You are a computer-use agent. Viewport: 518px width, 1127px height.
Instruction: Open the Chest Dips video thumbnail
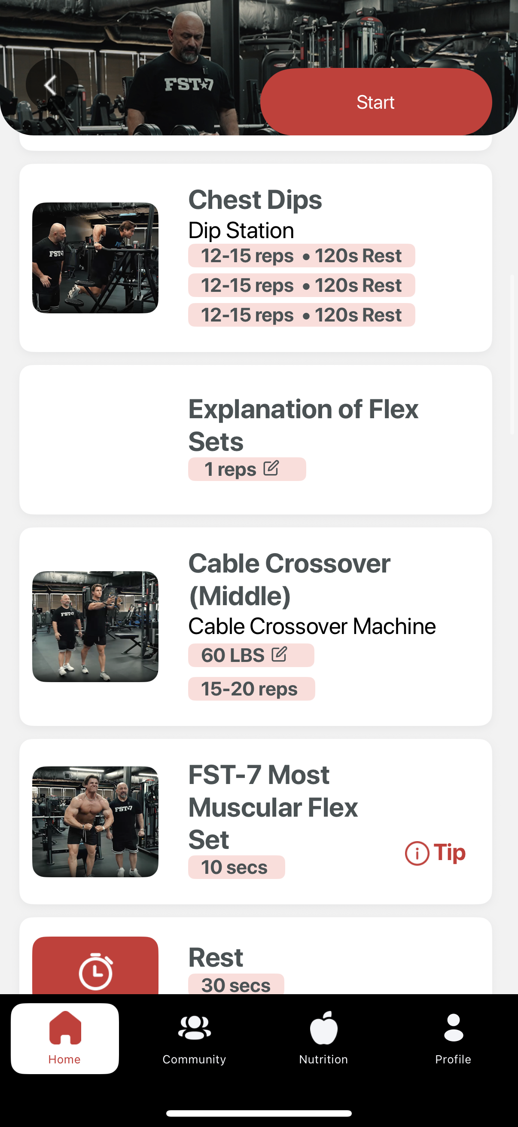point(95,258)
